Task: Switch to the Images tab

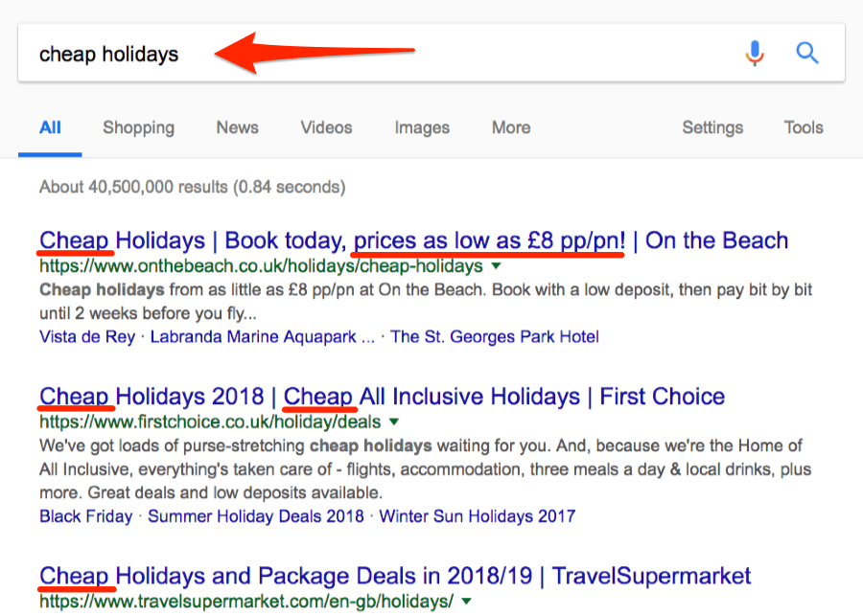Action: 422,127
